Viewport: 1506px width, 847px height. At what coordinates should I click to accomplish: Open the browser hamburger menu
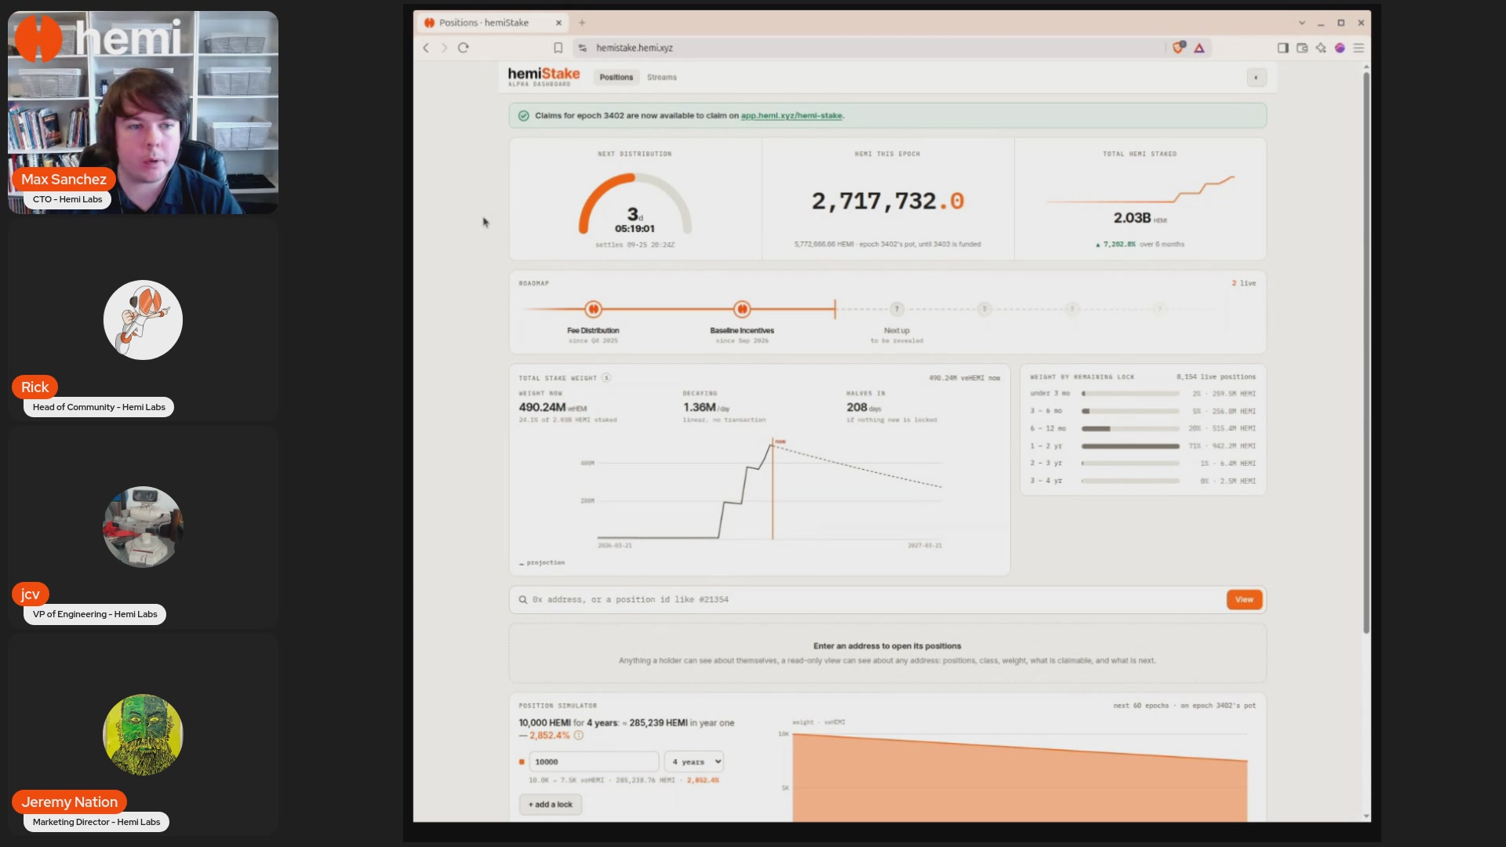[x=1359, y=48]
